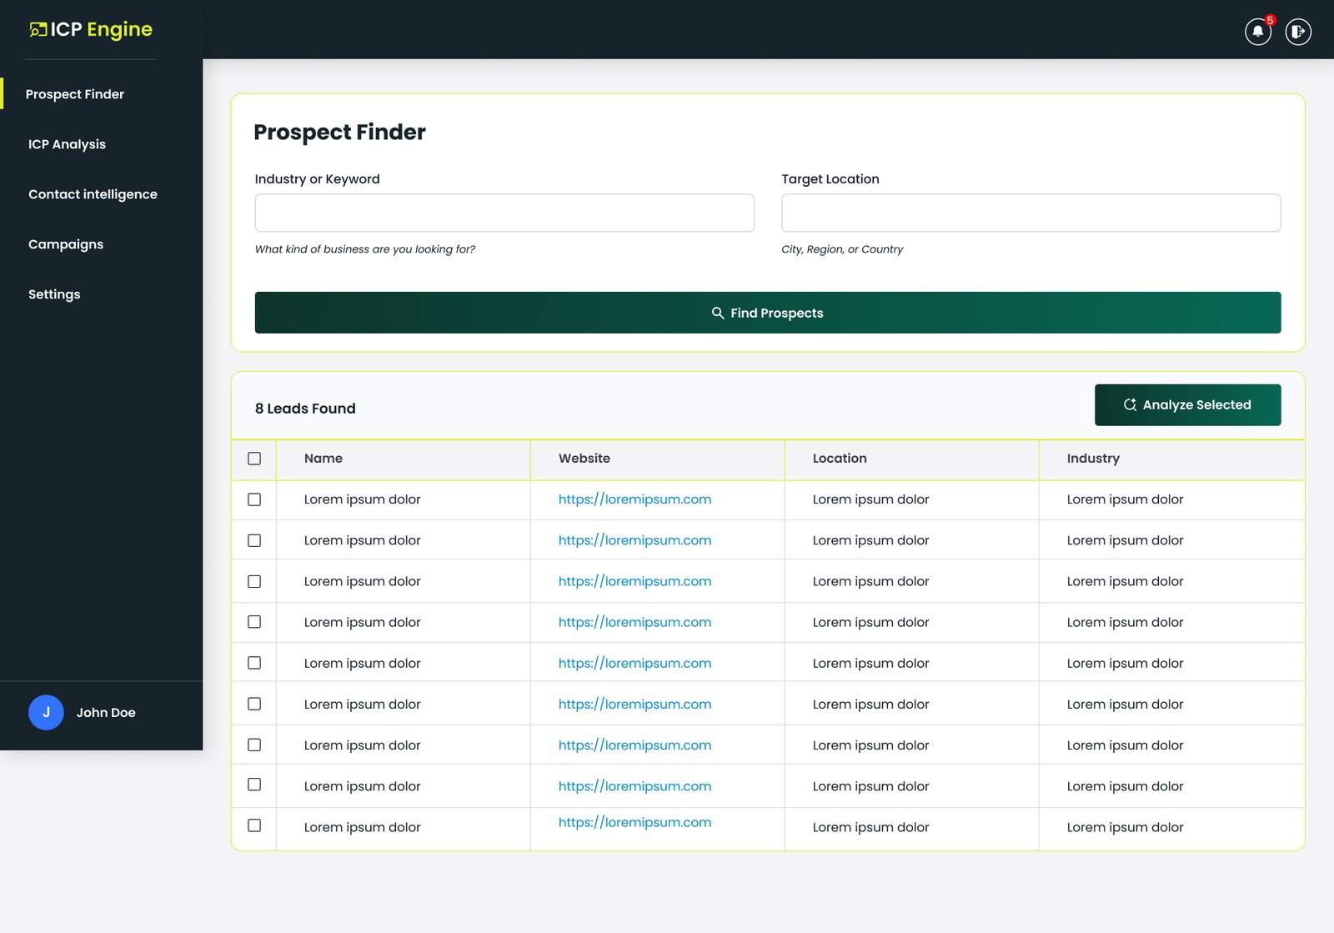Click the Find Prospects button
Screen dimensions: 1334x933
768,313
